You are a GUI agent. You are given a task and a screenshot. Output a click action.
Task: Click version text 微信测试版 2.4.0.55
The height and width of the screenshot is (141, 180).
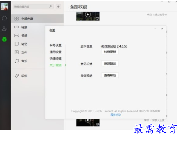pos(114,46)
